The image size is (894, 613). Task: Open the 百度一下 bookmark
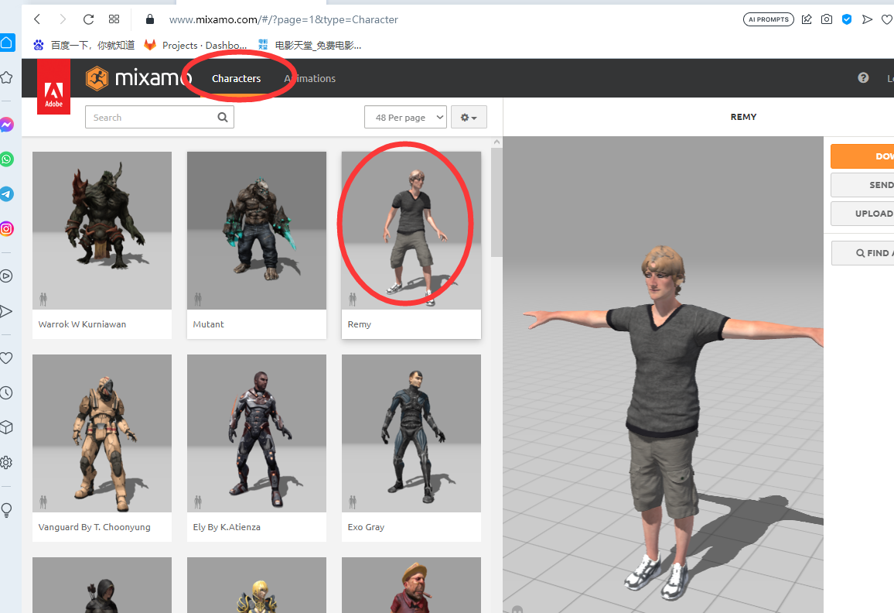pos(84,45)
